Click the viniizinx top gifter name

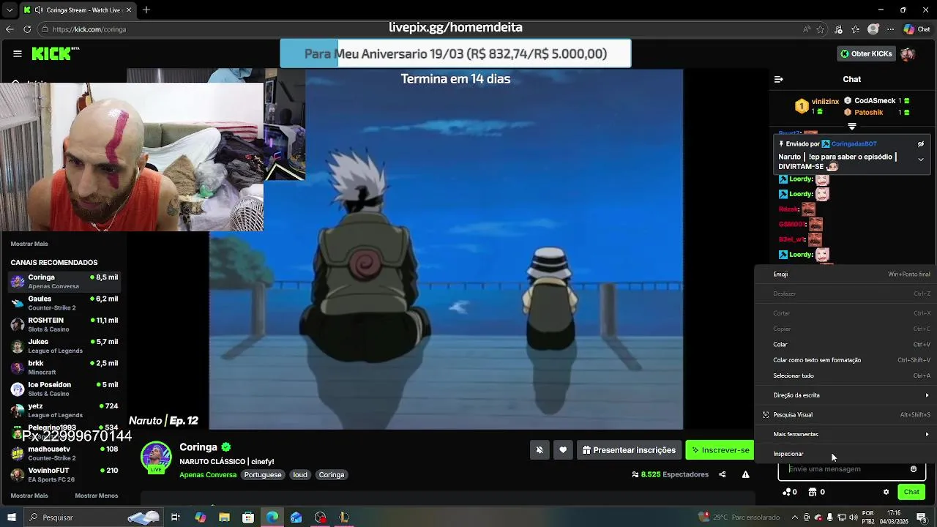[825, 102]
